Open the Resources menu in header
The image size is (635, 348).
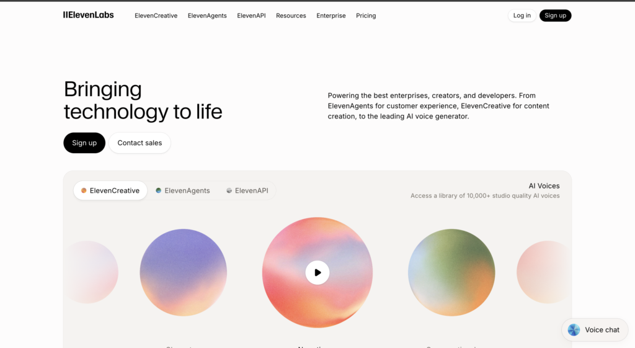(x=291, y=16)
